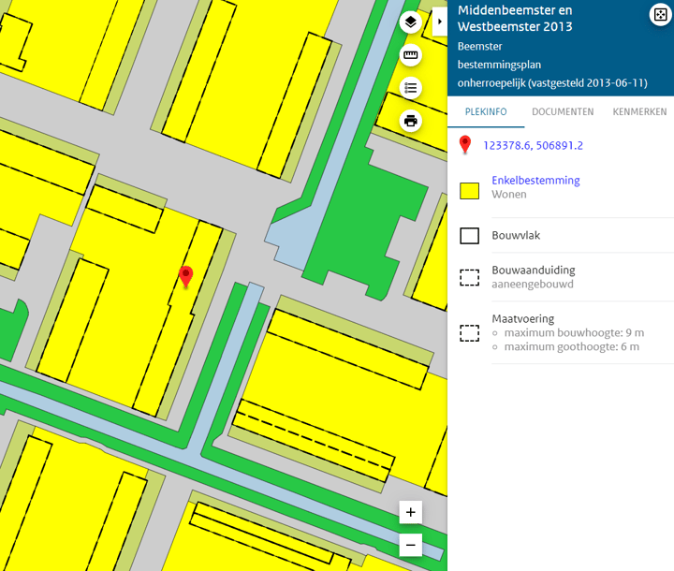Zoom in with the plus button
This screenshot has height=571, width=674.
pyautogui.click(x=410, y=512)
